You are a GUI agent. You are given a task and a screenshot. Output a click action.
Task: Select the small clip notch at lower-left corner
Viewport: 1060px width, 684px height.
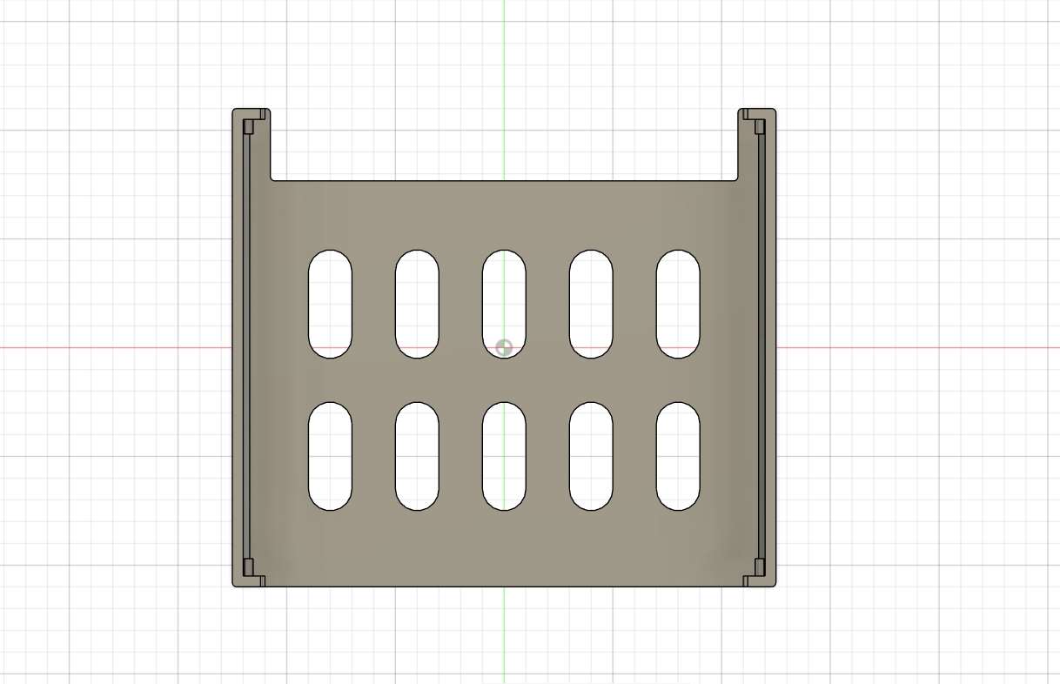click(248, 567)
